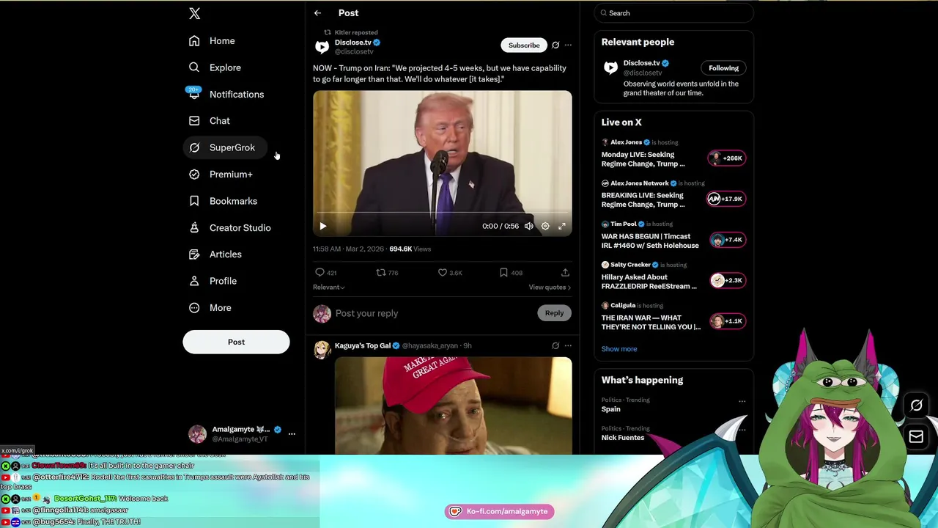Open more options on Kaguya's post
This screenshot has width=938, height=528.
point(568,345)
